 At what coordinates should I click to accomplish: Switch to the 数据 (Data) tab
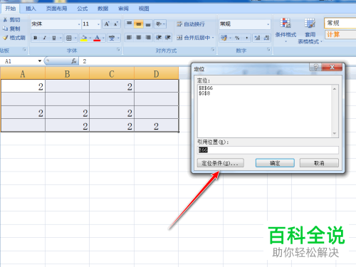103,9
